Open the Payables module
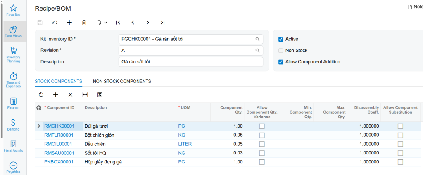The width and height of the screenshot is (423, 175). point(13,168)
